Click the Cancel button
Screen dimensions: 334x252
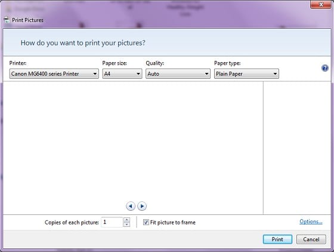click(311, 239)
